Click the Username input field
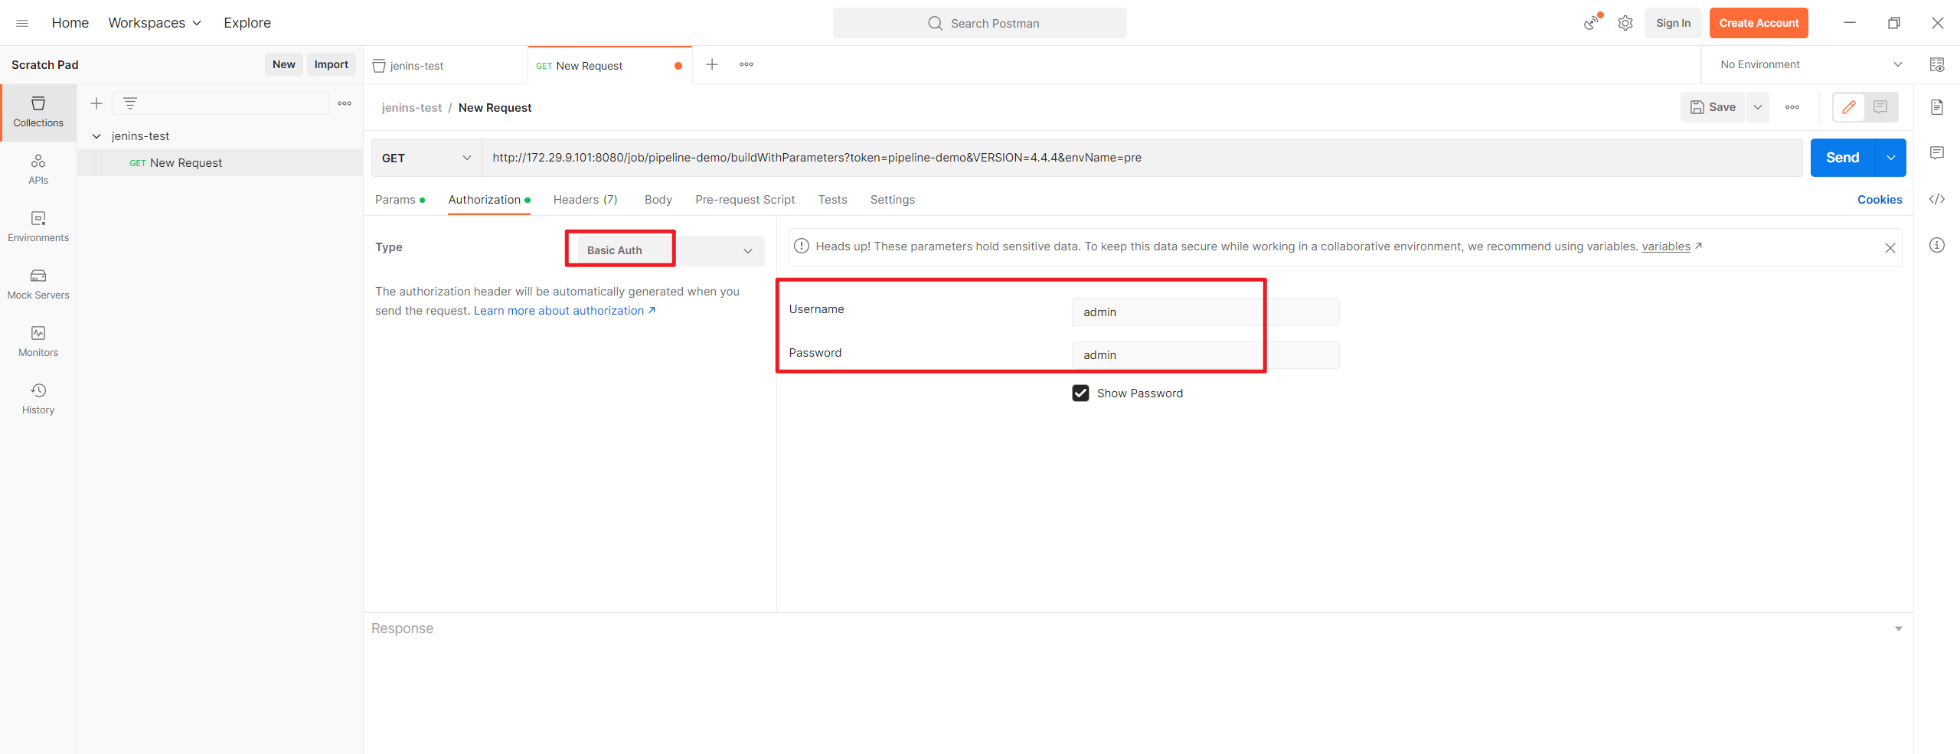Viewport: 1960px width, 754px height. pyautogui.click(x=1205, y=312)
